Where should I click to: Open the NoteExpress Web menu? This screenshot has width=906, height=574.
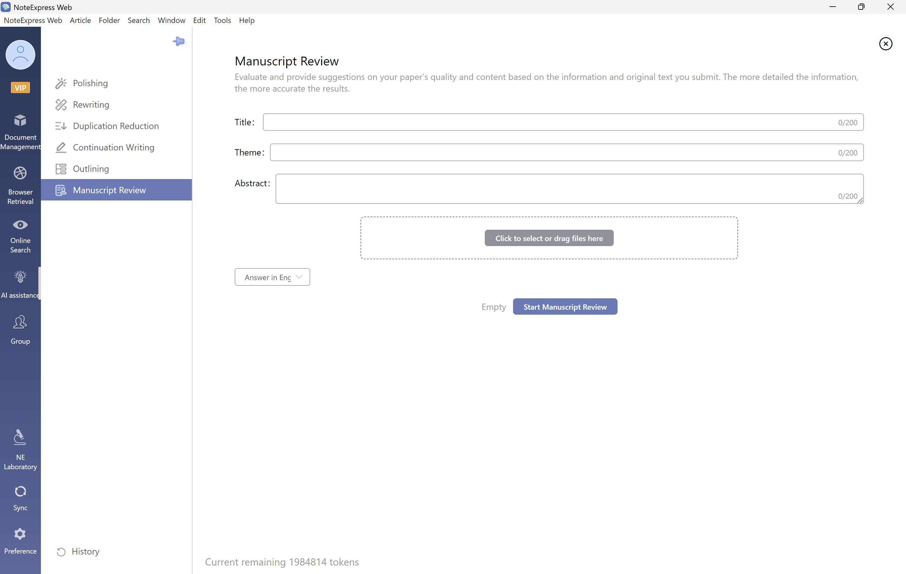pyautogui.click(x=33, y=20)
